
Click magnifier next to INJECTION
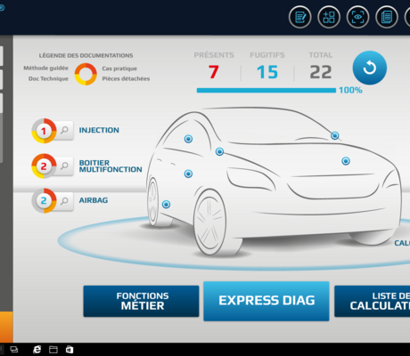[x=64, y=130]
